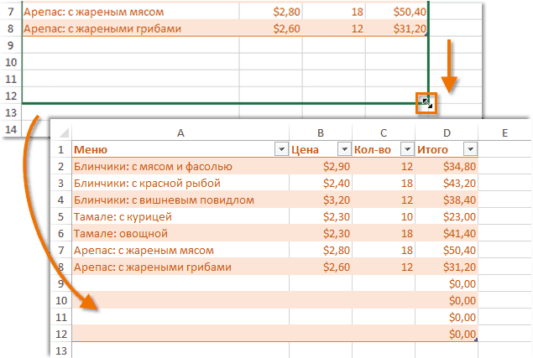Click price cell $2,90

321,167
